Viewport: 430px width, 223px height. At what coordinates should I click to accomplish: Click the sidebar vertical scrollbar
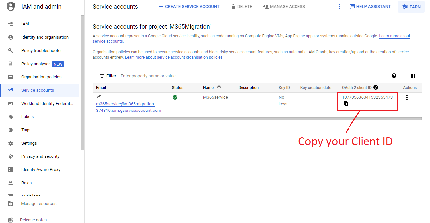(x=83, y=83)
